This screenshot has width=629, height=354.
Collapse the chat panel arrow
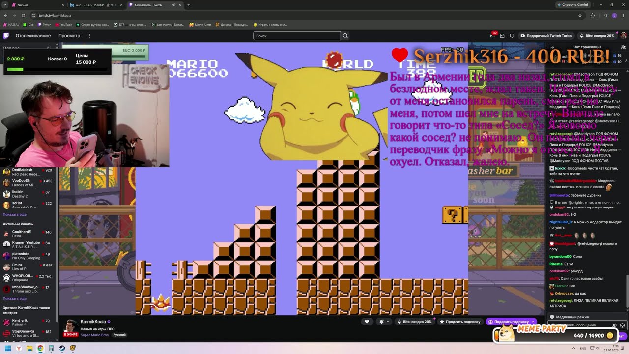pyautogui.click(x=552, y=47)
